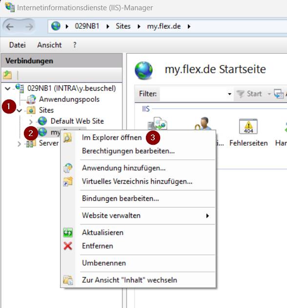
Task: Open the Ansicht menu
Action: 49,45
